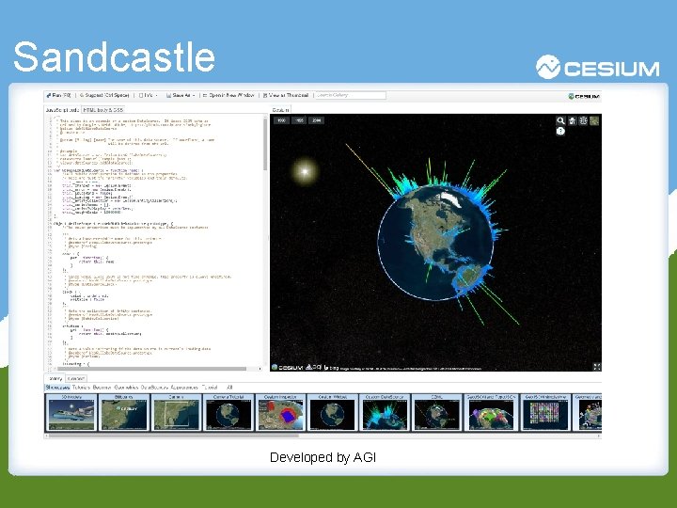
Task: Select the Geometries gallery category
Action: (127, 388)
